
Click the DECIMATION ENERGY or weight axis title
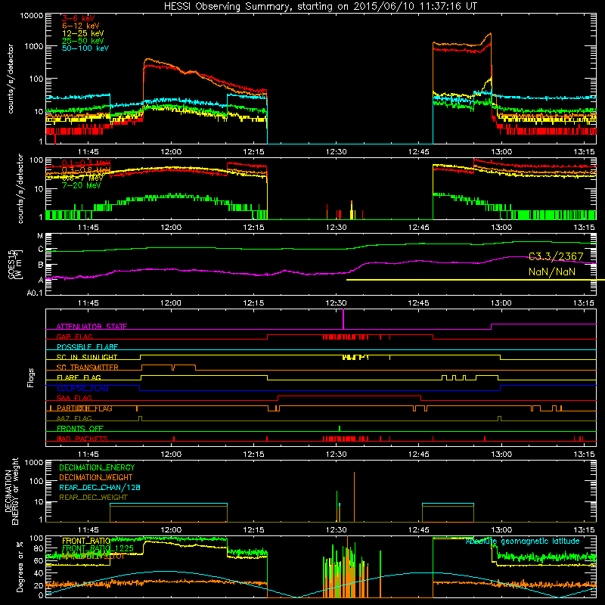click(11, 491)
